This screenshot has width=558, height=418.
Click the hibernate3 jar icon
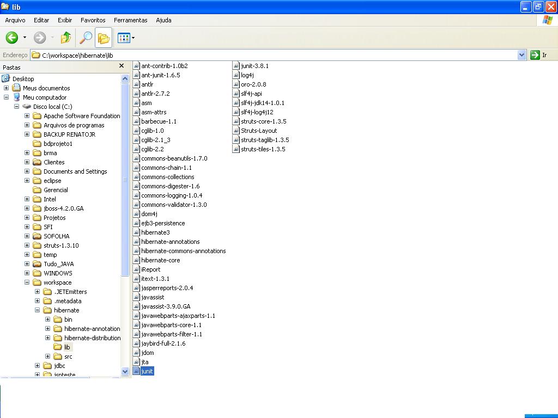[136, 232]
